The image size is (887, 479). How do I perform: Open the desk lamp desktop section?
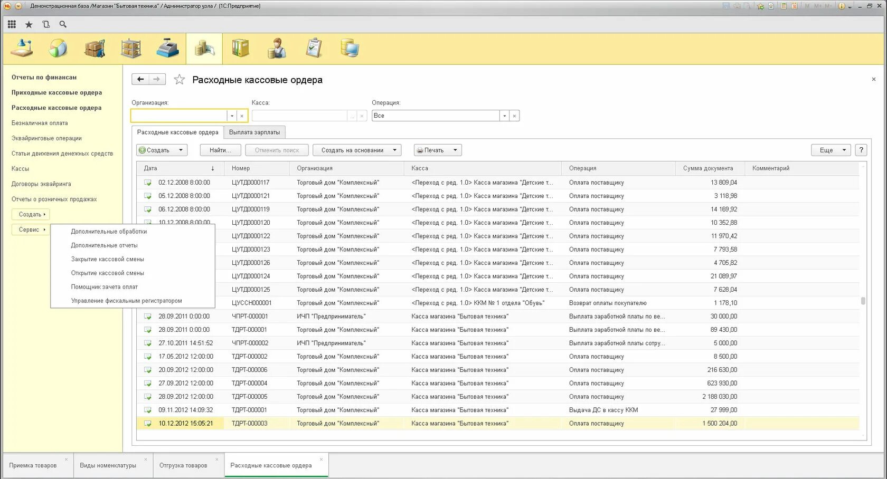pos(22,49)
